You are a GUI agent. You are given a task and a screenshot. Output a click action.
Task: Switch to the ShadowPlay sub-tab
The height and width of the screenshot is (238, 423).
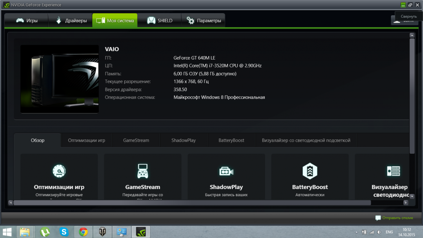coord(183,140)
